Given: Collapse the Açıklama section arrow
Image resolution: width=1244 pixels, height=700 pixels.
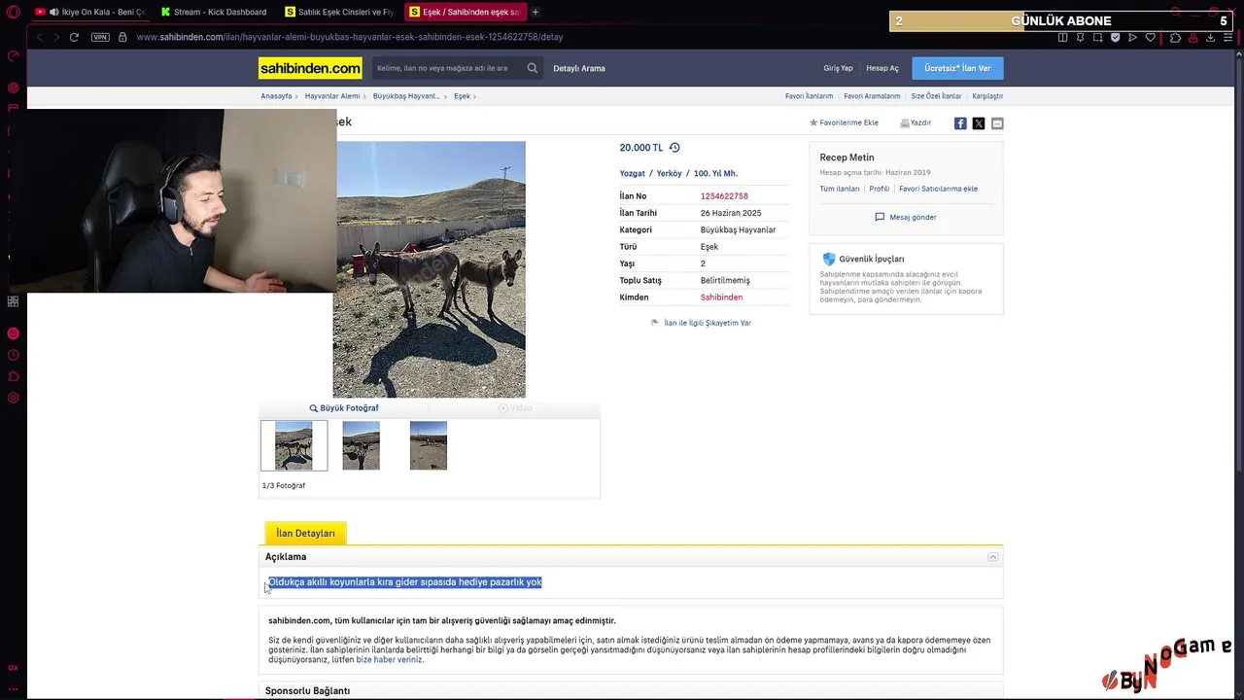Looking at the screenshot, I should pos(993,557).
